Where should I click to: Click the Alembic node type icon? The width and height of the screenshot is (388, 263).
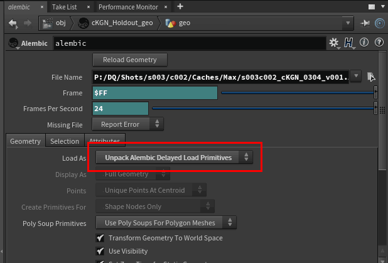click(13, 43)
